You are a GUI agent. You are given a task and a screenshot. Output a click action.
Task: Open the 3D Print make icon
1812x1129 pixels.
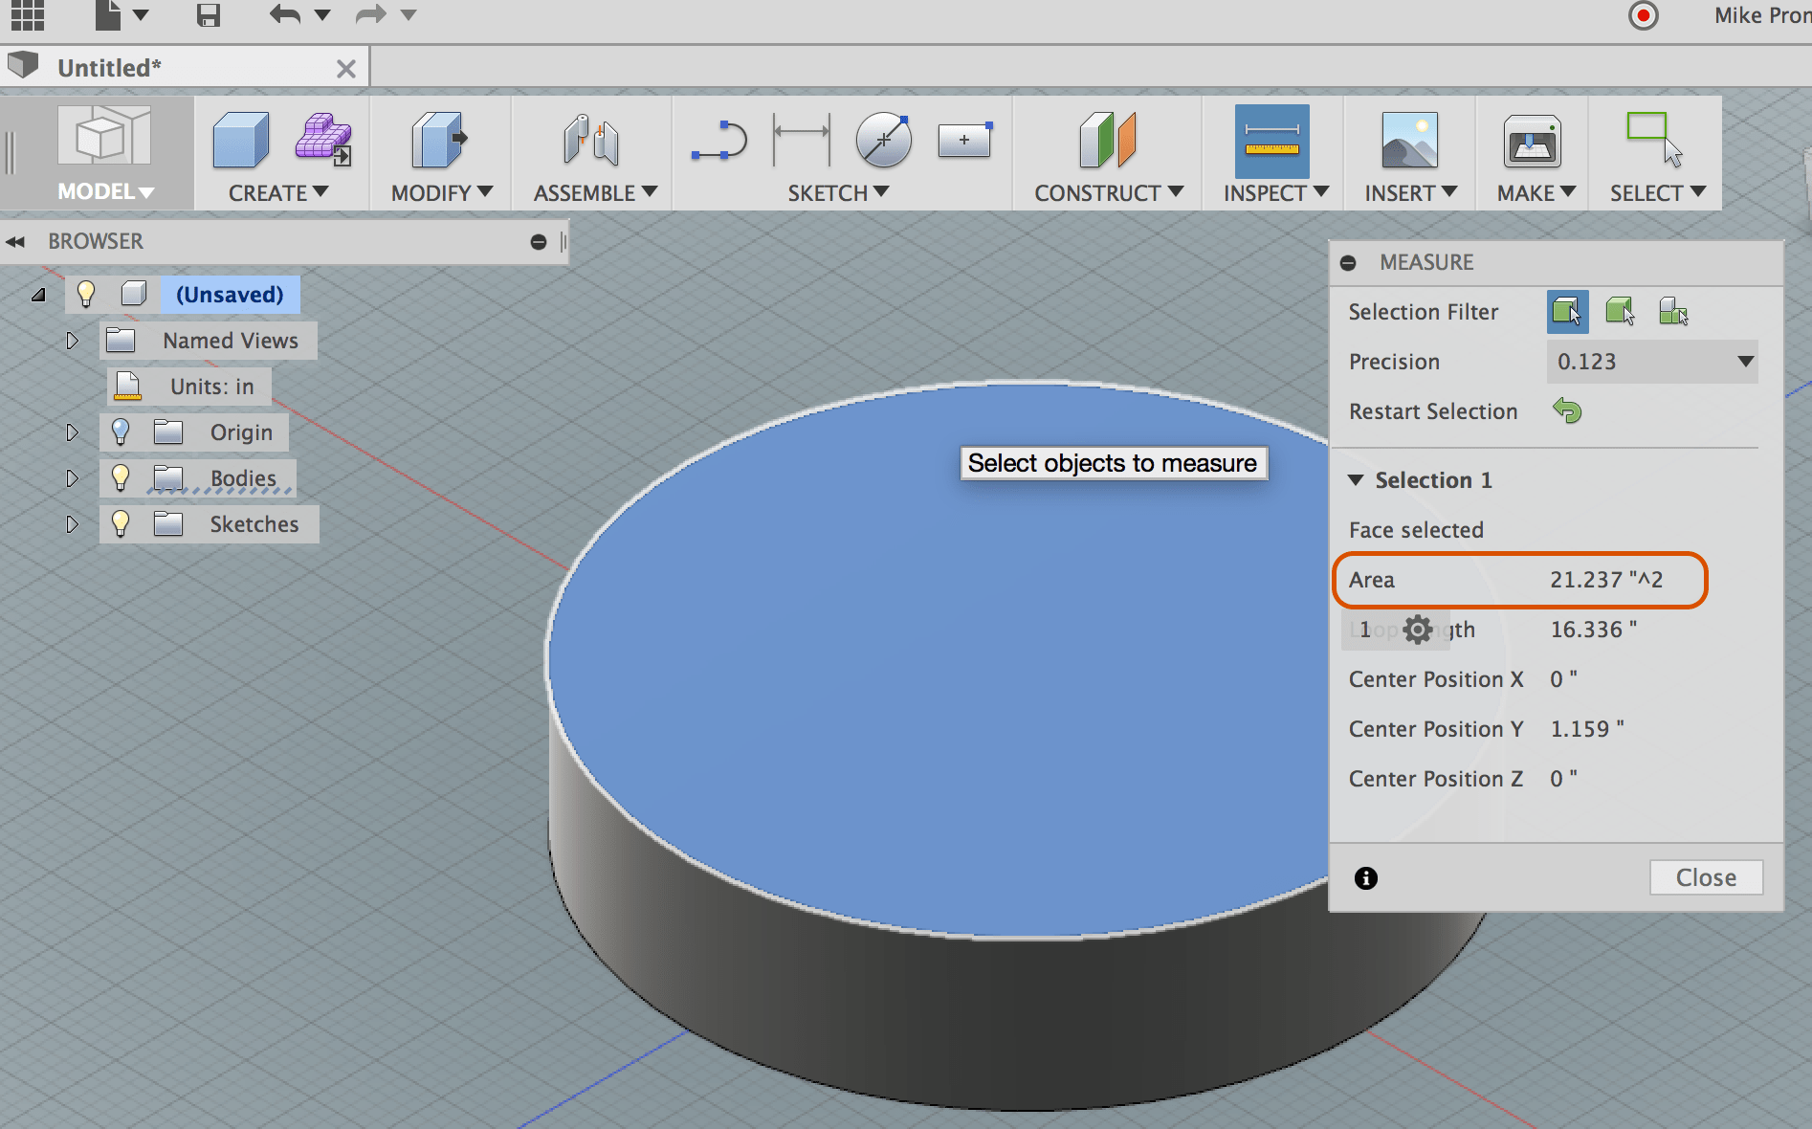point(1533,142)
